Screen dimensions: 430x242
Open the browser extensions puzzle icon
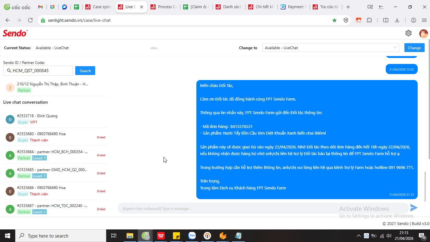click(x=369, y=20)
